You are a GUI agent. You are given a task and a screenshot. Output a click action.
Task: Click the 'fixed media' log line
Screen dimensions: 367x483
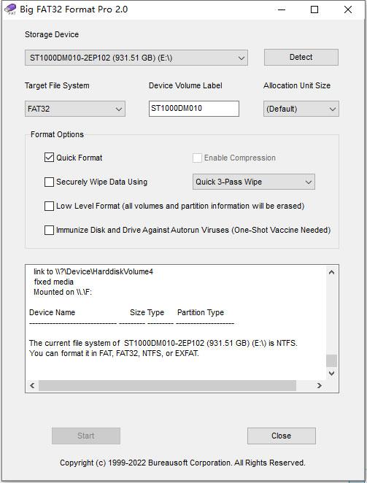[x=53, y=282]
